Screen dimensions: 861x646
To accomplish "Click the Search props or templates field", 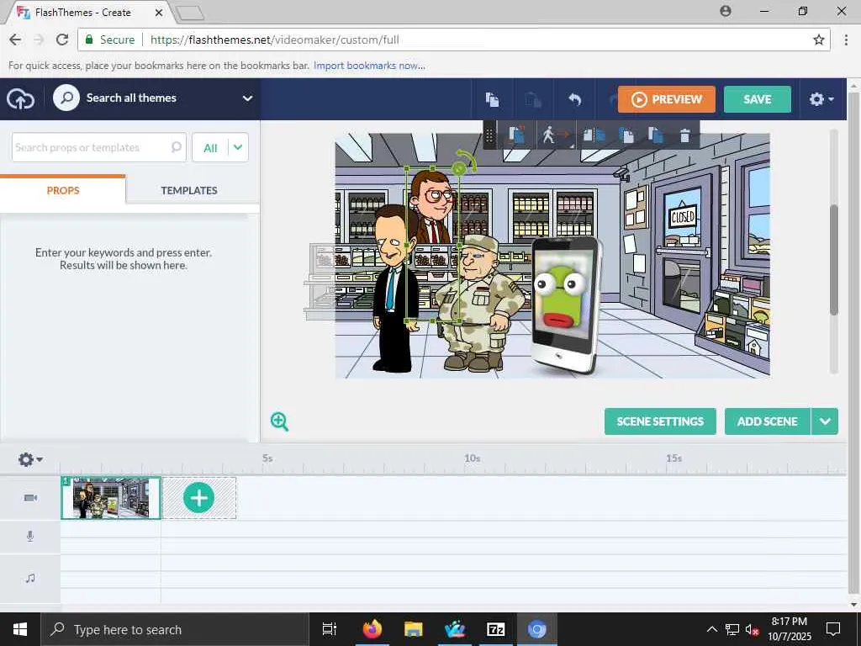I will point(99,147).
